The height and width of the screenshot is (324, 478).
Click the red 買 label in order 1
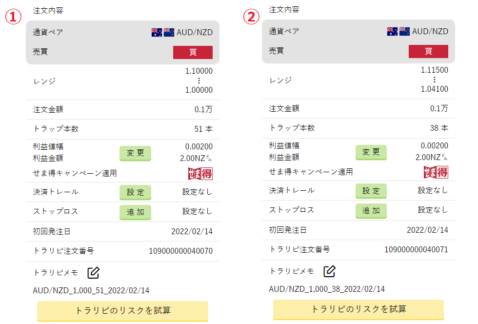(193, 52)
